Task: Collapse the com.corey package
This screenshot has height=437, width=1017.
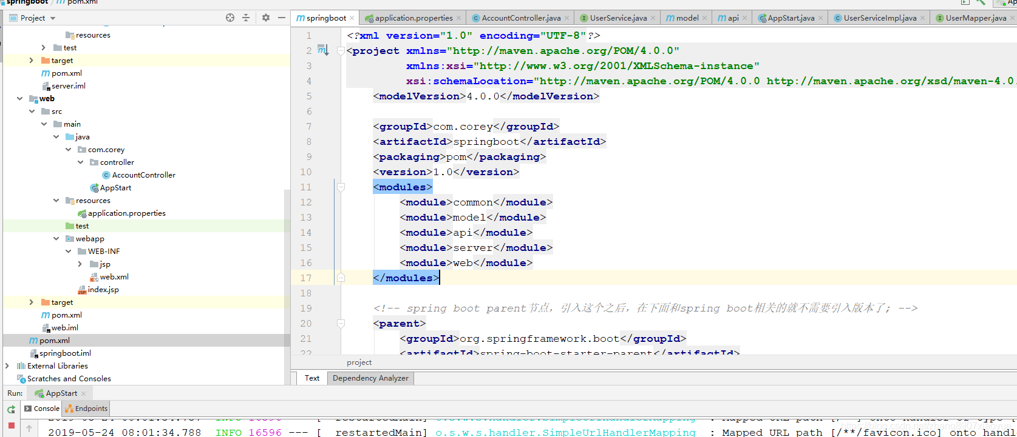Action: coord(68,150)
